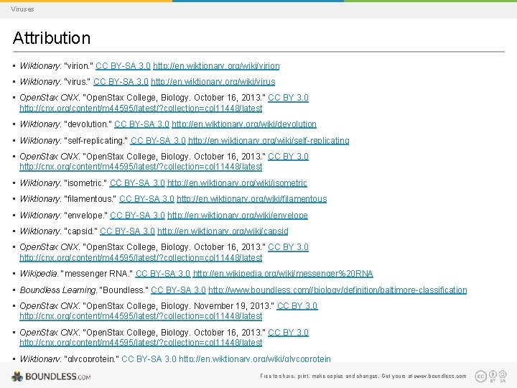517x388 pixels.
Task: Click the quoted word "virus."
Action: click(77, 81)
